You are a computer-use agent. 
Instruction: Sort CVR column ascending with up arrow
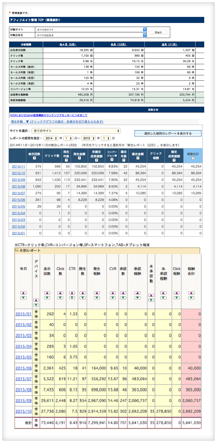[112, 292]
